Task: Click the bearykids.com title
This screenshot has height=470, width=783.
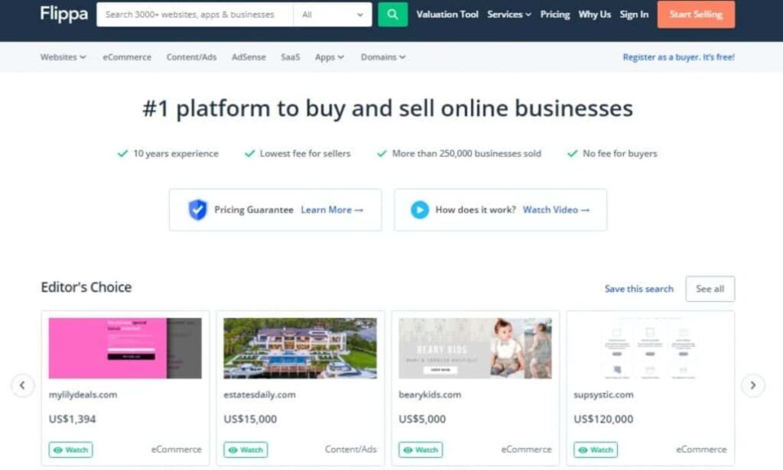Action: click(430, 394)
